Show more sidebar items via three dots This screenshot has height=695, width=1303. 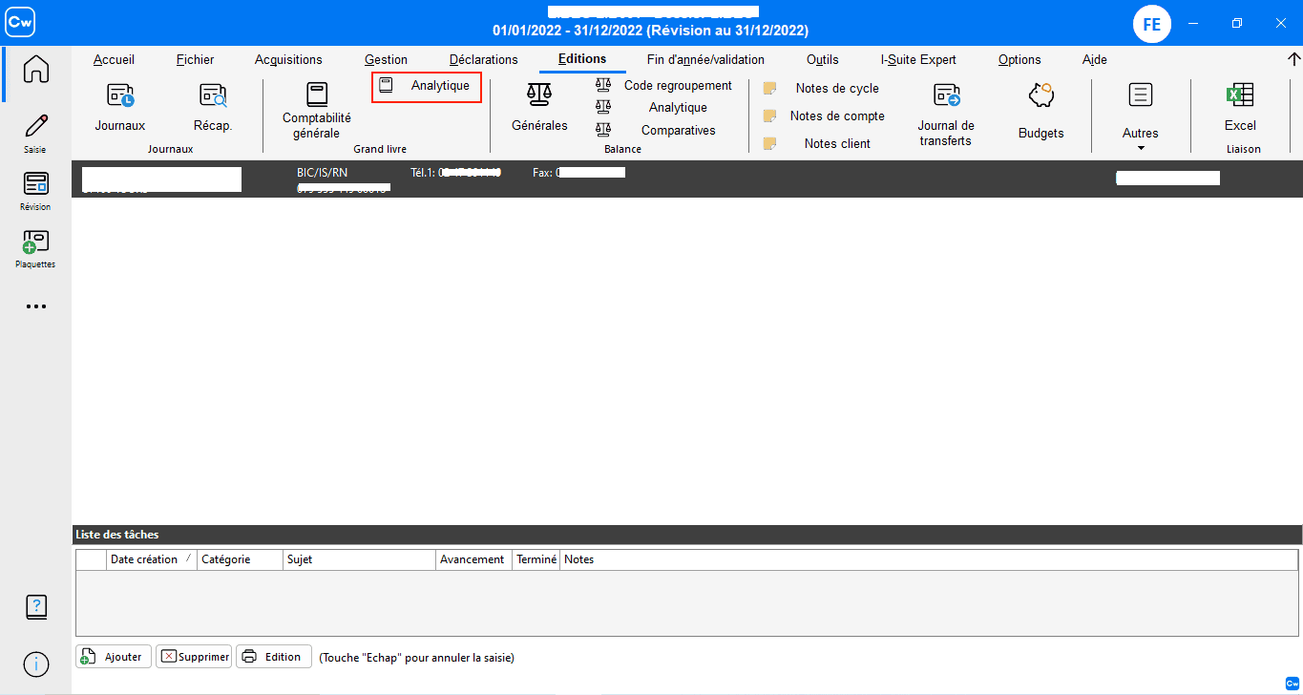coord(35,306)
